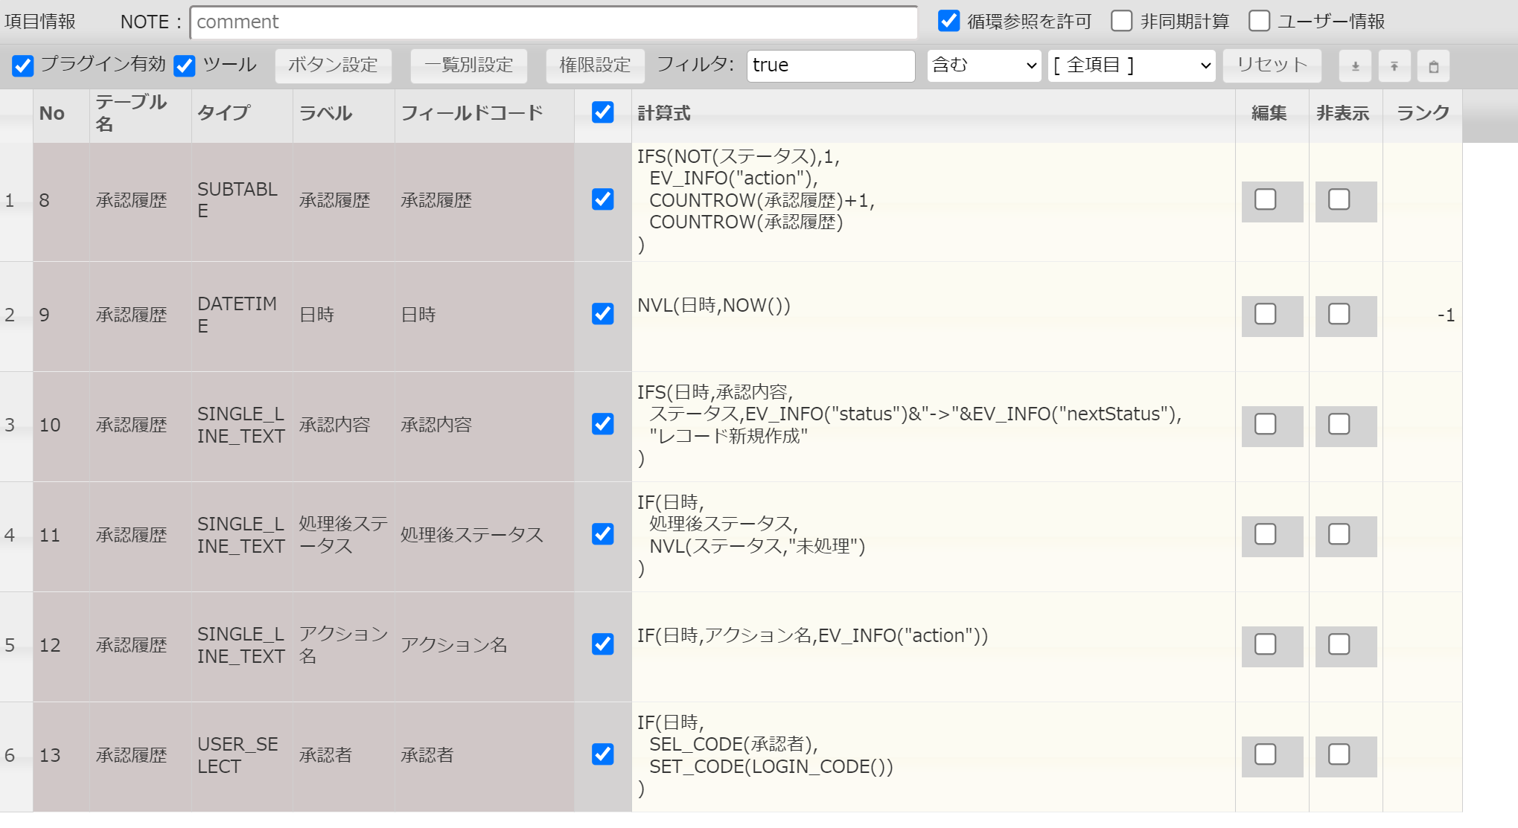Enable ユーザー情報 checkbox
This screenshot has width=1518, height=828.
click(1259, 21)
